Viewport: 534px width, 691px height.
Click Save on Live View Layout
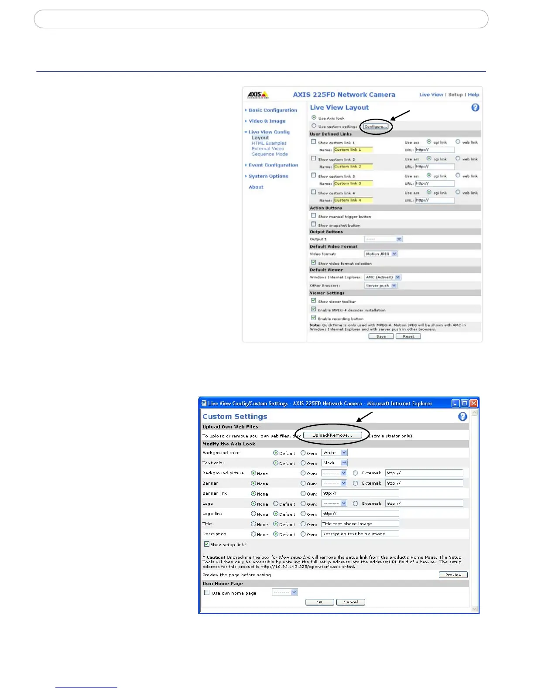[x=381, y=336]
